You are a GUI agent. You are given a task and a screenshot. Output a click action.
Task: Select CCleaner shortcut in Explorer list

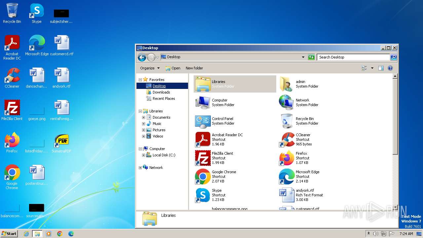[x=287, y=139]
